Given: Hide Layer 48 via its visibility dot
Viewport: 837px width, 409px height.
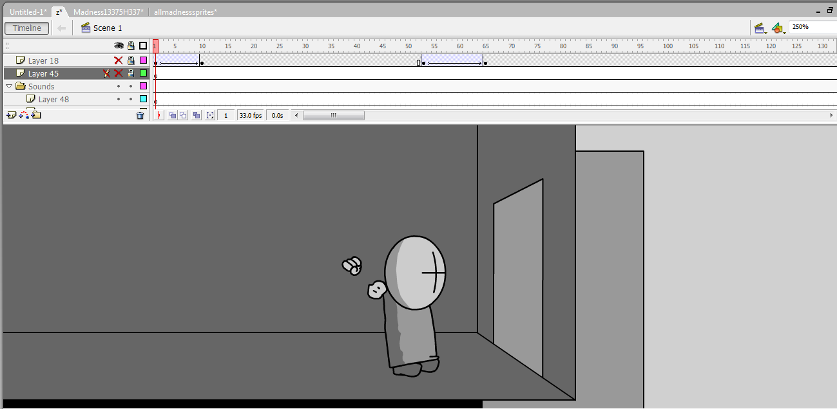Looking at the screenshot, I should click(119, 99).
